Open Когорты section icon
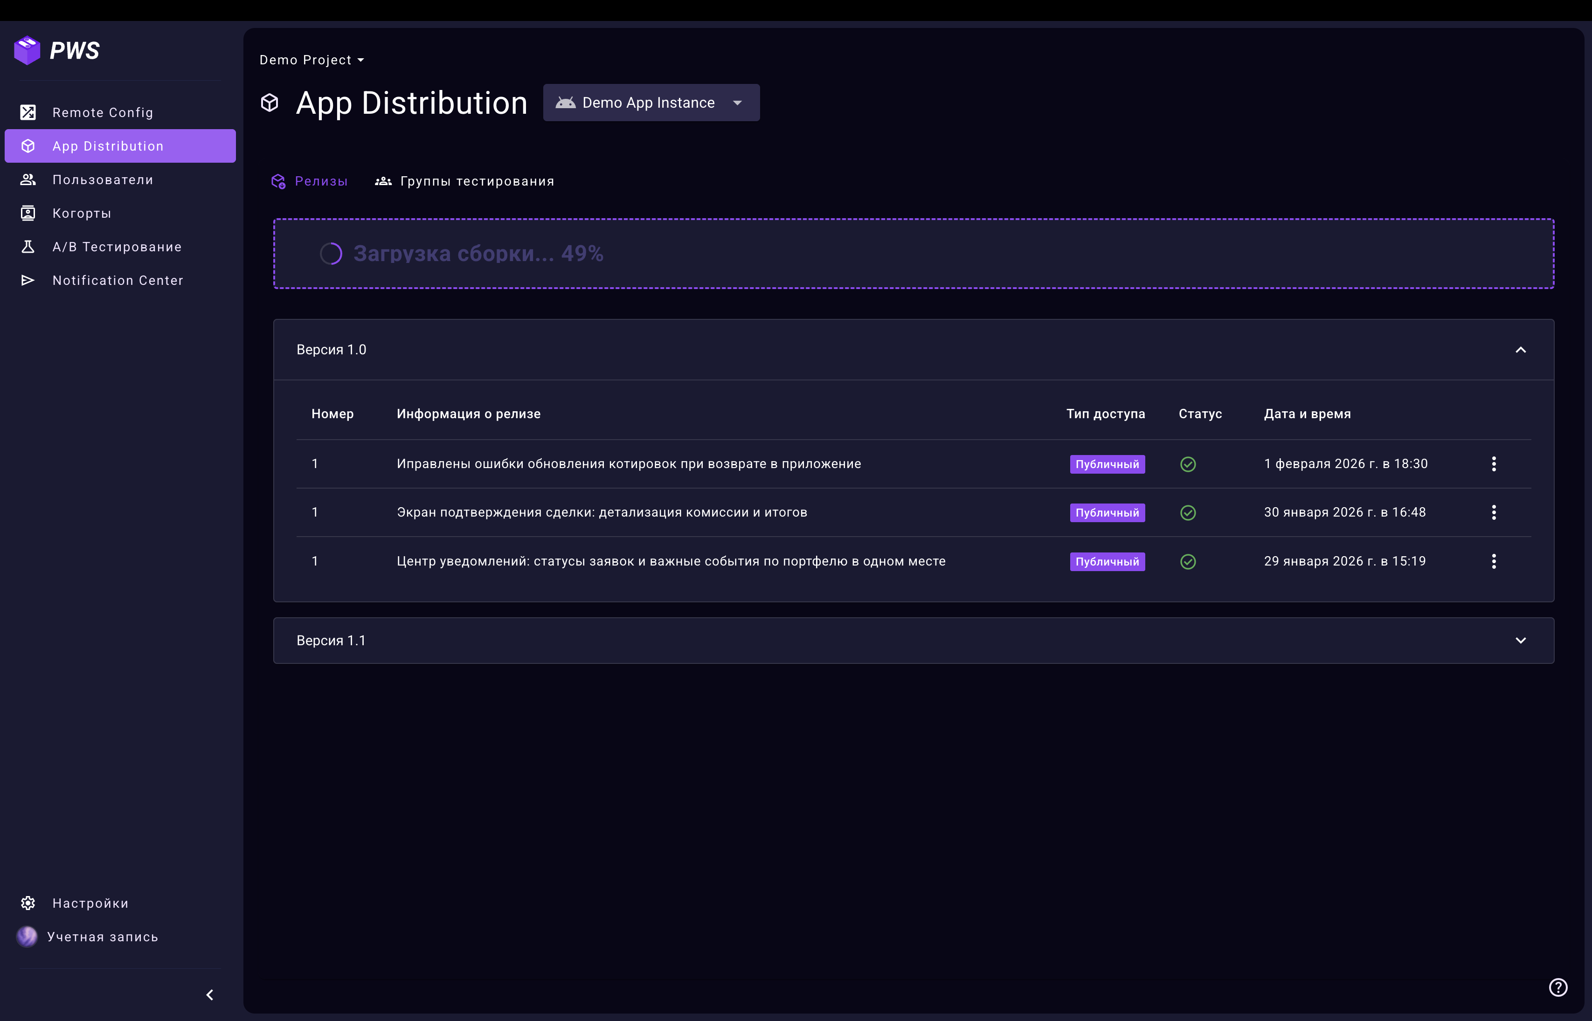The height and width of the screenshot is (1021, 1592). pos(28,213)
